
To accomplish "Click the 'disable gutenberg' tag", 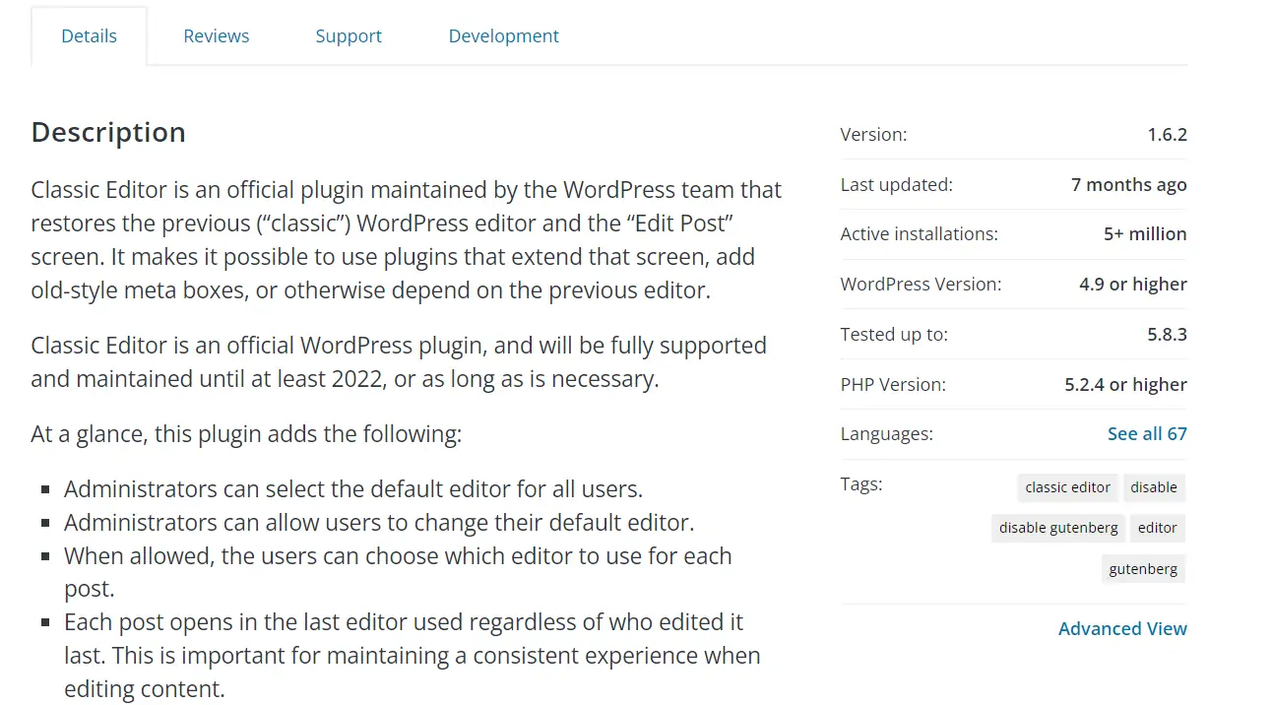I will pos(1058,528).
